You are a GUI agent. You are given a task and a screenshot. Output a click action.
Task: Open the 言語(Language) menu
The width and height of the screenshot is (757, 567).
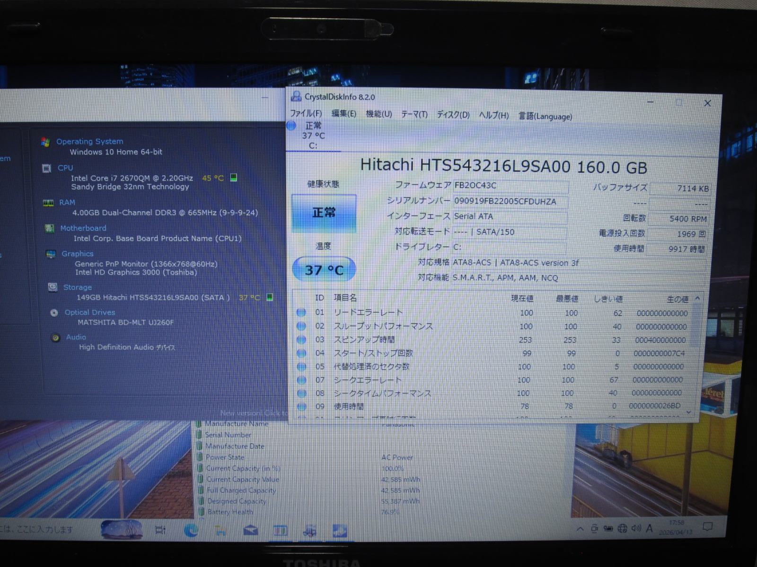[x=545, y=116]
